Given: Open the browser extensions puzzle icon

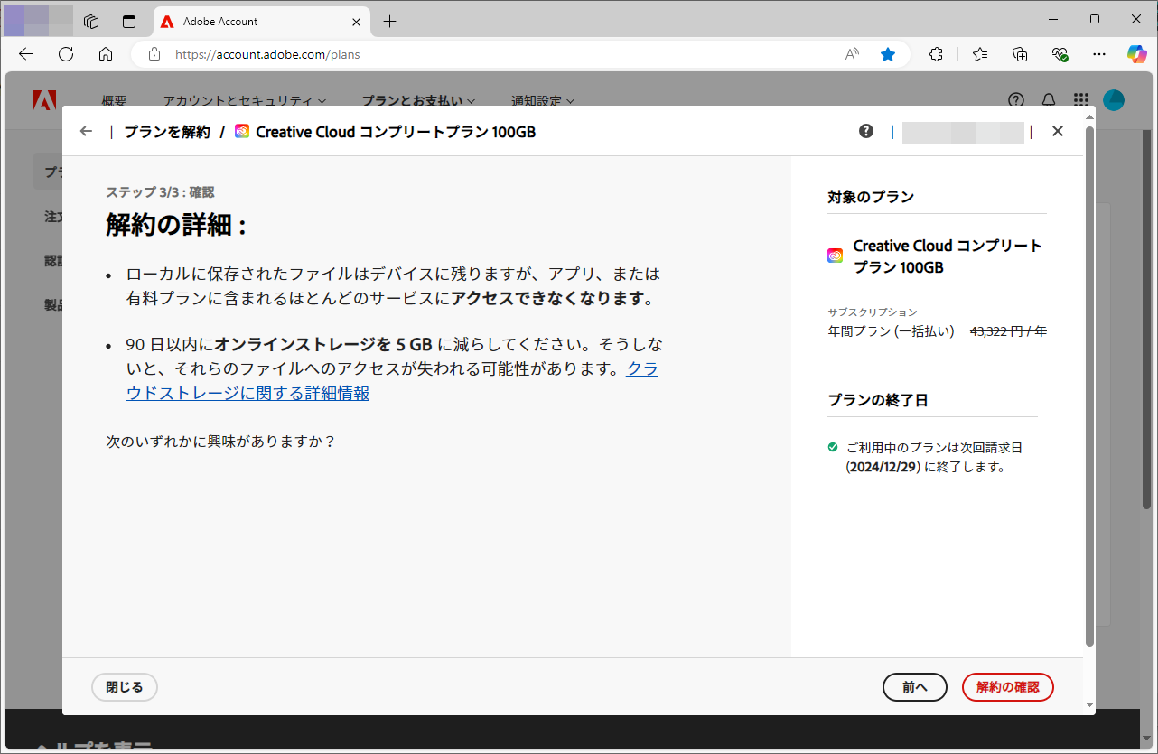Looking at the screenshot, I should click(x=937, y=54).
